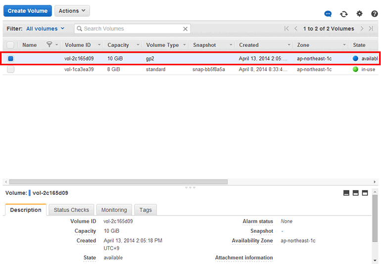Click the feedback speech bubble icon
381x264 pixels.
pos(328,14)
